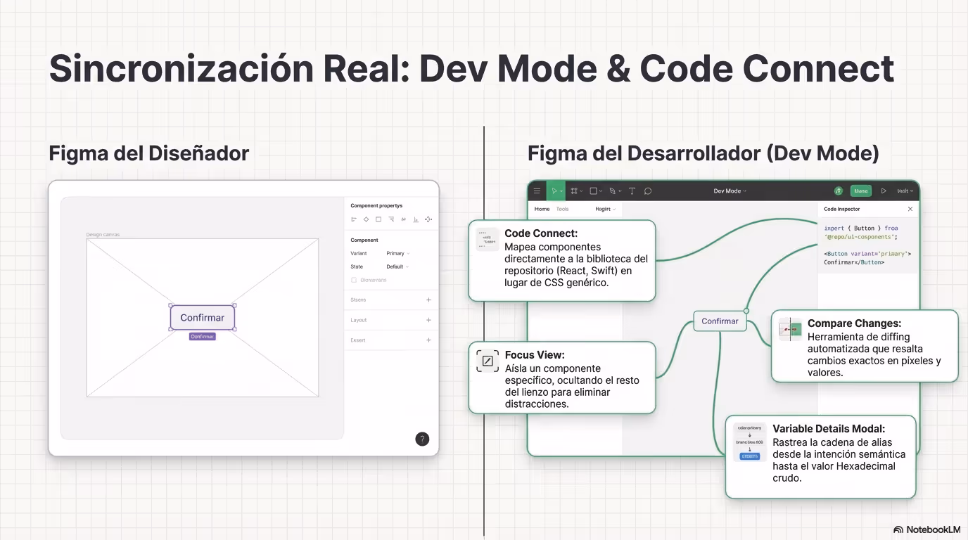Click the 'Focus View:' callout title
The image size is (968, 540).
click(x=535, y=355)
